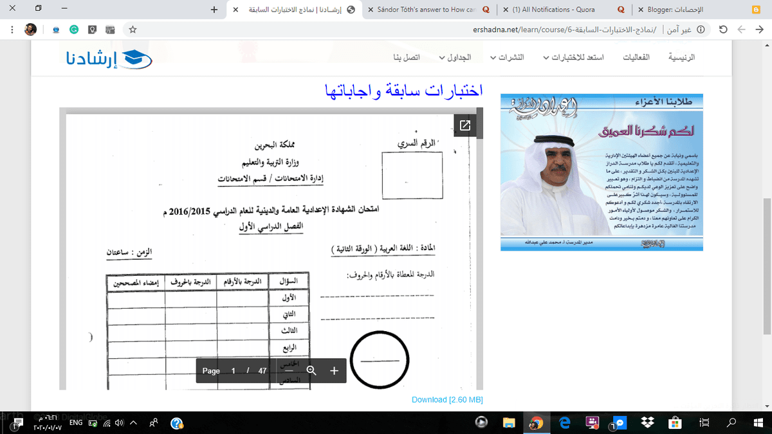Close the Sándor Tóth's answer Quora tab
Screen dimensions: 772x434
click(x=371, y=10)
